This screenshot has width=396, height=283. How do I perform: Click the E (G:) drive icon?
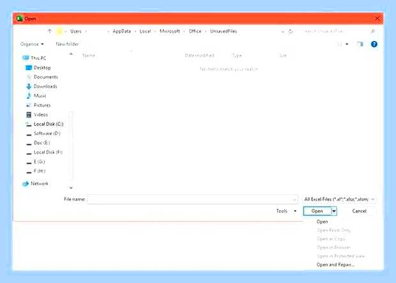[29, 163]
